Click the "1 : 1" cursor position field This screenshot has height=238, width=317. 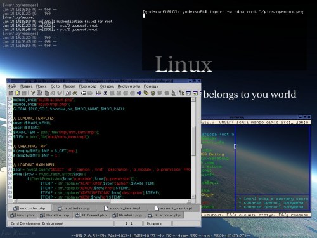129,223
